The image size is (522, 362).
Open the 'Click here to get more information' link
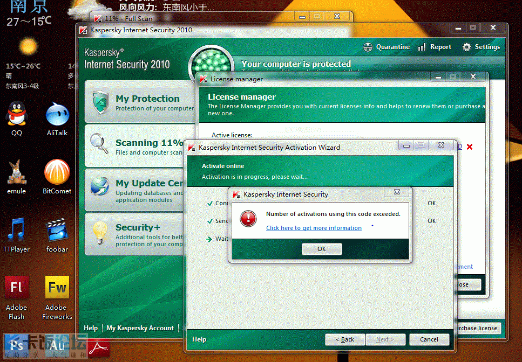pos(314,228)
